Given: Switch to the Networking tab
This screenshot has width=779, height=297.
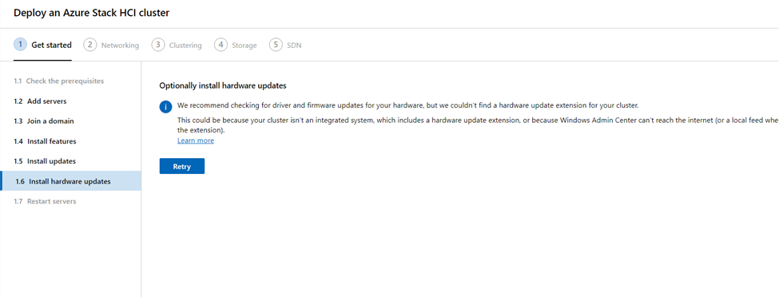Looking at the screenshot, I should 111,46.
